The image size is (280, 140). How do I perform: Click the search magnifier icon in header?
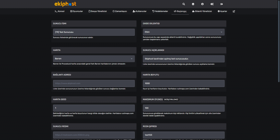point(183,4)
